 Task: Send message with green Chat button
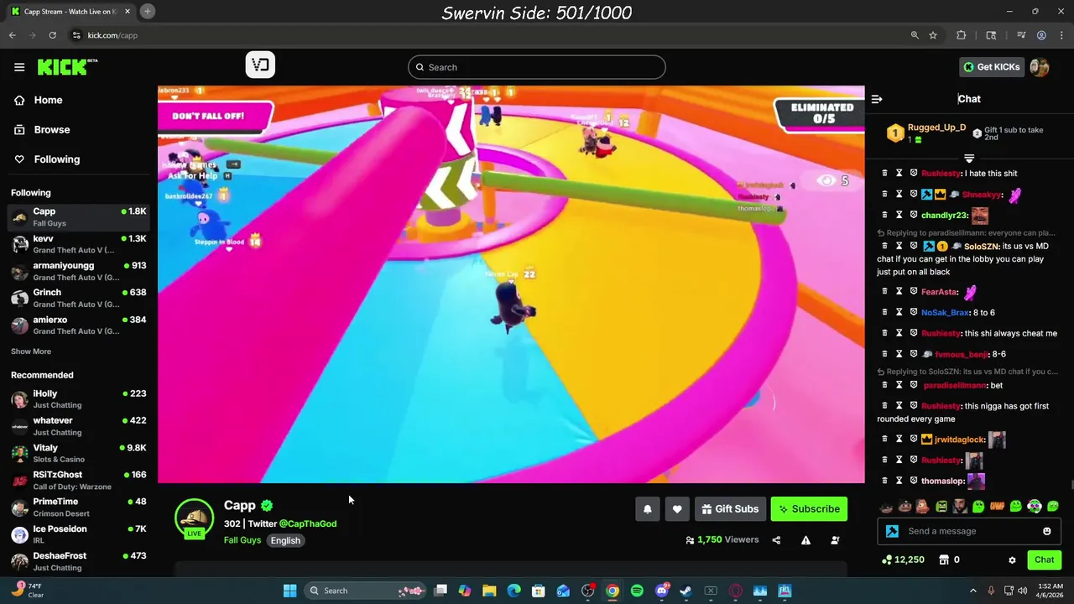point(1044,560)
